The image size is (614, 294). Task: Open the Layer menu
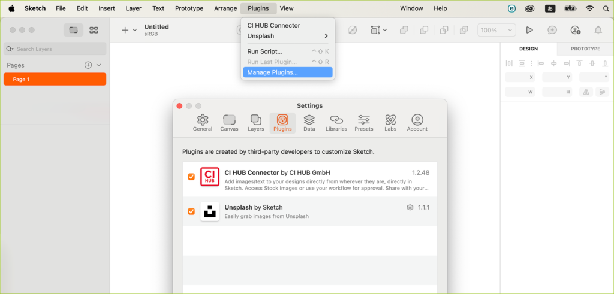[x=134, y=8]
